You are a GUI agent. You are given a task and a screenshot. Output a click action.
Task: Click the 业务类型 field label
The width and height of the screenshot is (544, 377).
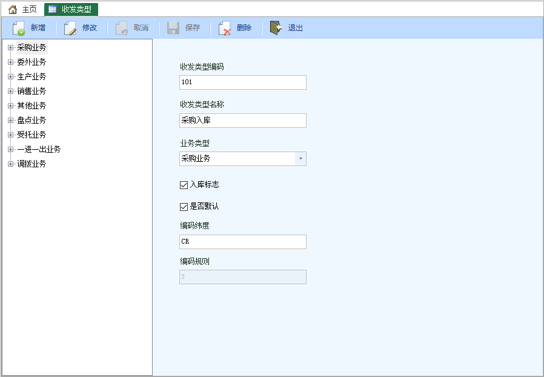tap(194, 143)
